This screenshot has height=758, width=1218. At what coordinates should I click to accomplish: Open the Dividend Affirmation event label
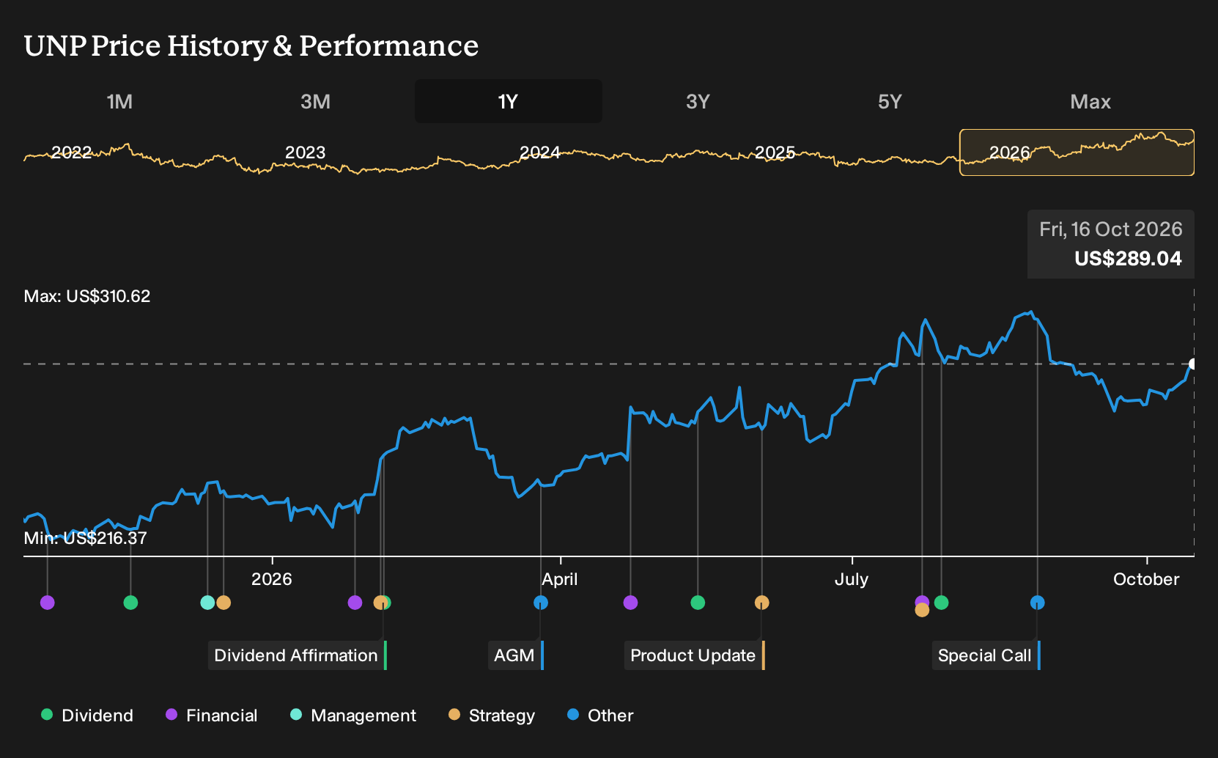[x=297, y=655]
